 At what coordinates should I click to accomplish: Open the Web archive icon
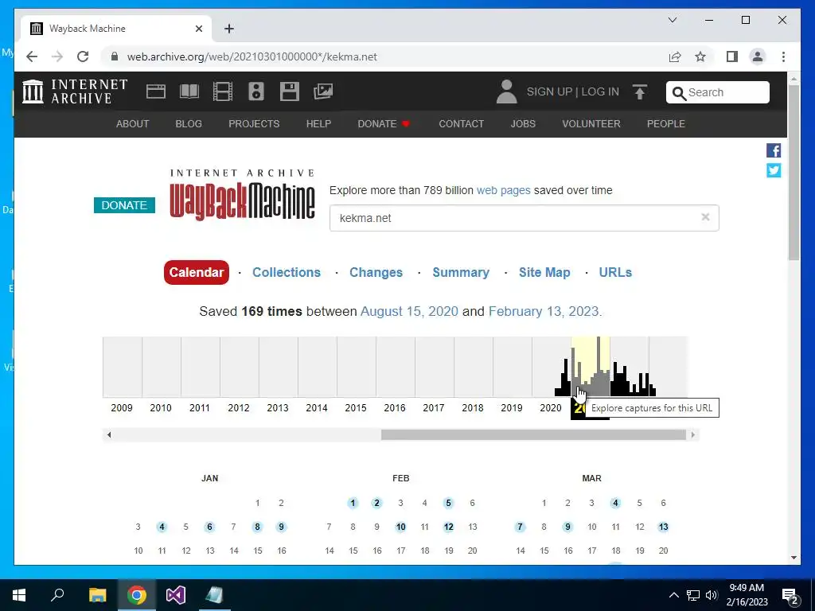click(156, 91)
